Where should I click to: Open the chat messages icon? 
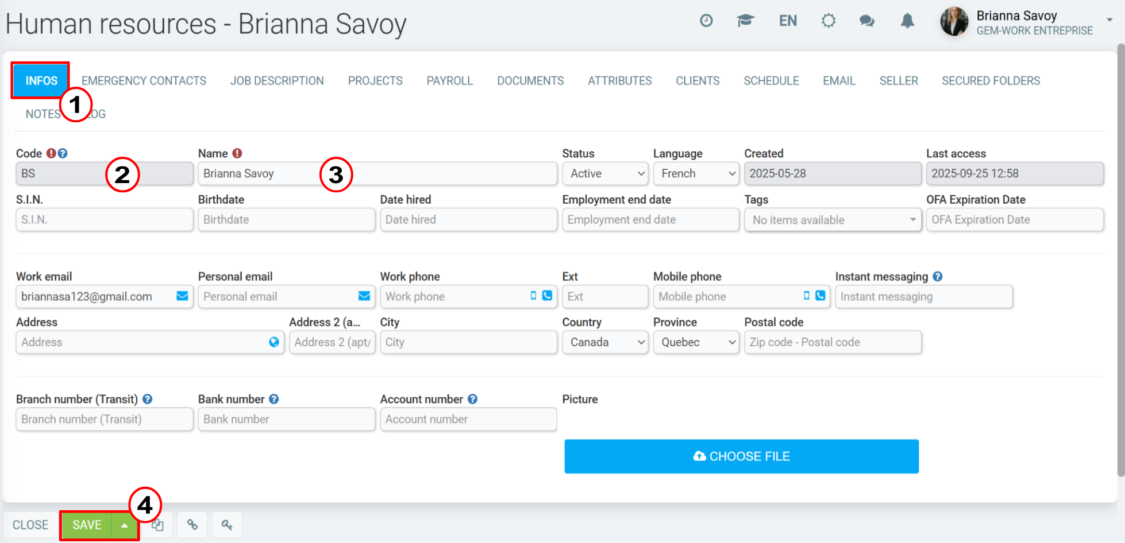(x=866, y=21)
